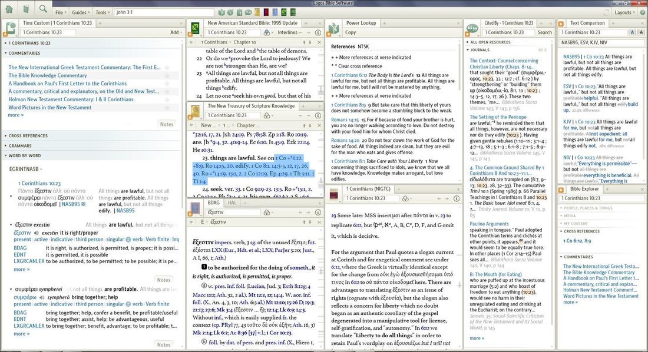
Task: Open the File menu
Action: (x=61, y=12)
